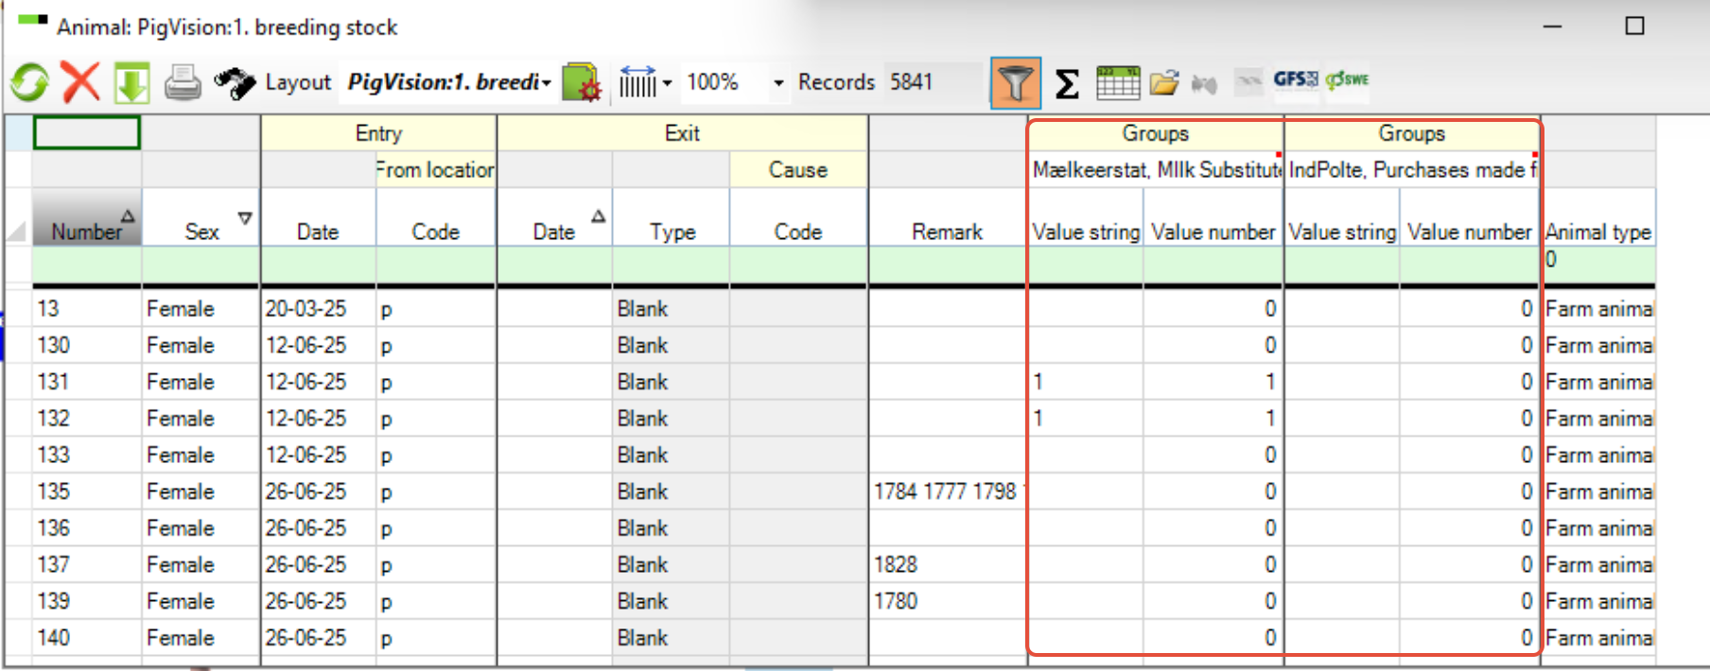The width and height of the screenshot is (1710, 671).
Task: Click remark cell 1828
Action: [x=948, y=565]
